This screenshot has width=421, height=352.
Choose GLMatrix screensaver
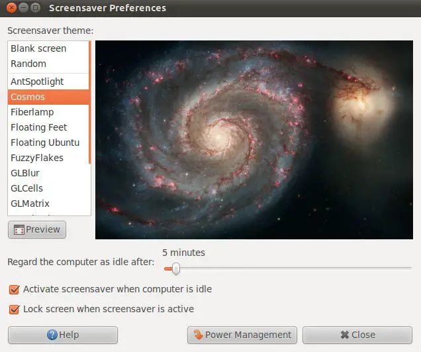(30, 204)
